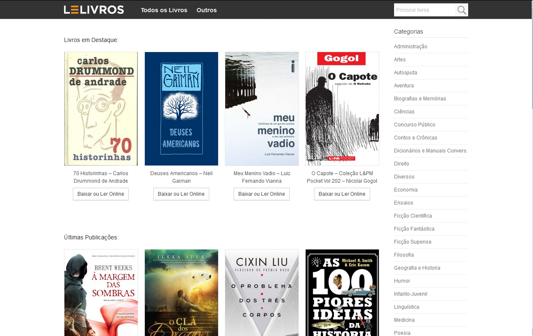533x336 pixels.
Task: Open the Ficção Científica category
Action: click(x=413, y=215)
